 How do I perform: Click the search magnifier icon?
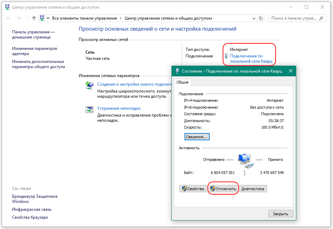pyautogui.click(x=321, y=18)
